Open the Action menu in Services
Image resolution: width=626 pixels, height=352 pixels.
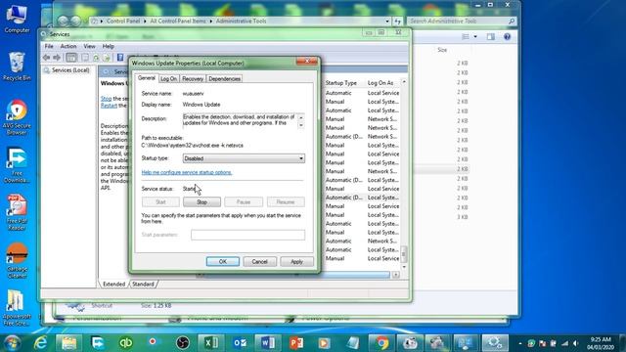68,46
